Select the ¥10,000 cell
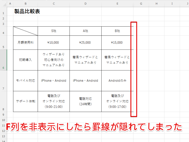189x142 pixels. pyautogui.click(x=54, y=43)
